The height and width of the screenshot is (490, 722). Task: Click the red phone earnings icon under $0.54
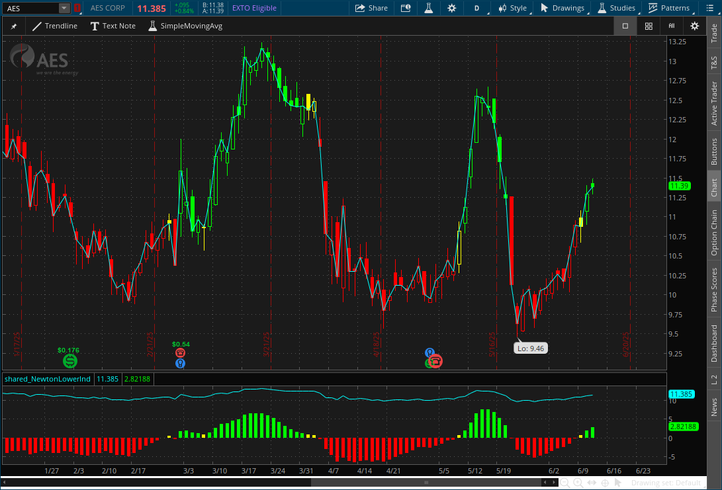[x=181, y=353]
